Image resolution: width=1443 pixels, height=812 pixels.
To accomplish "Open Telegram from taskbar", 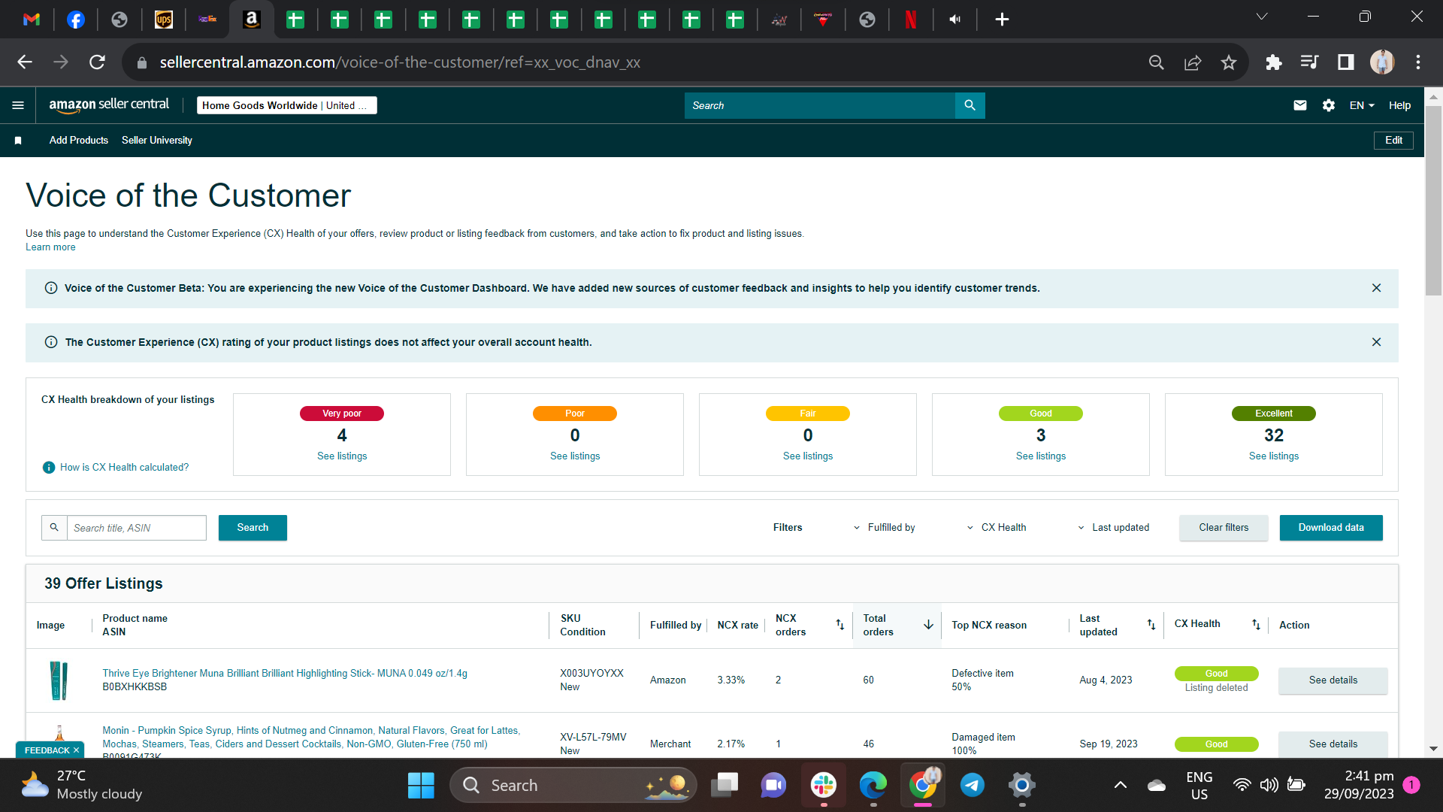I will pyautogui.click(x=973, y=786).
